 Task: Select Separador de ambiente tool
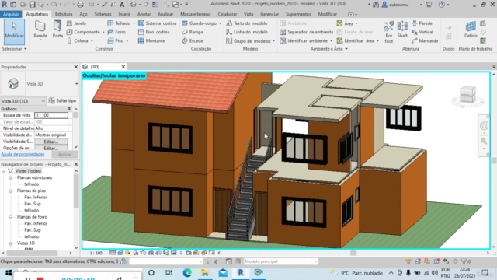[x=306, y=32]
